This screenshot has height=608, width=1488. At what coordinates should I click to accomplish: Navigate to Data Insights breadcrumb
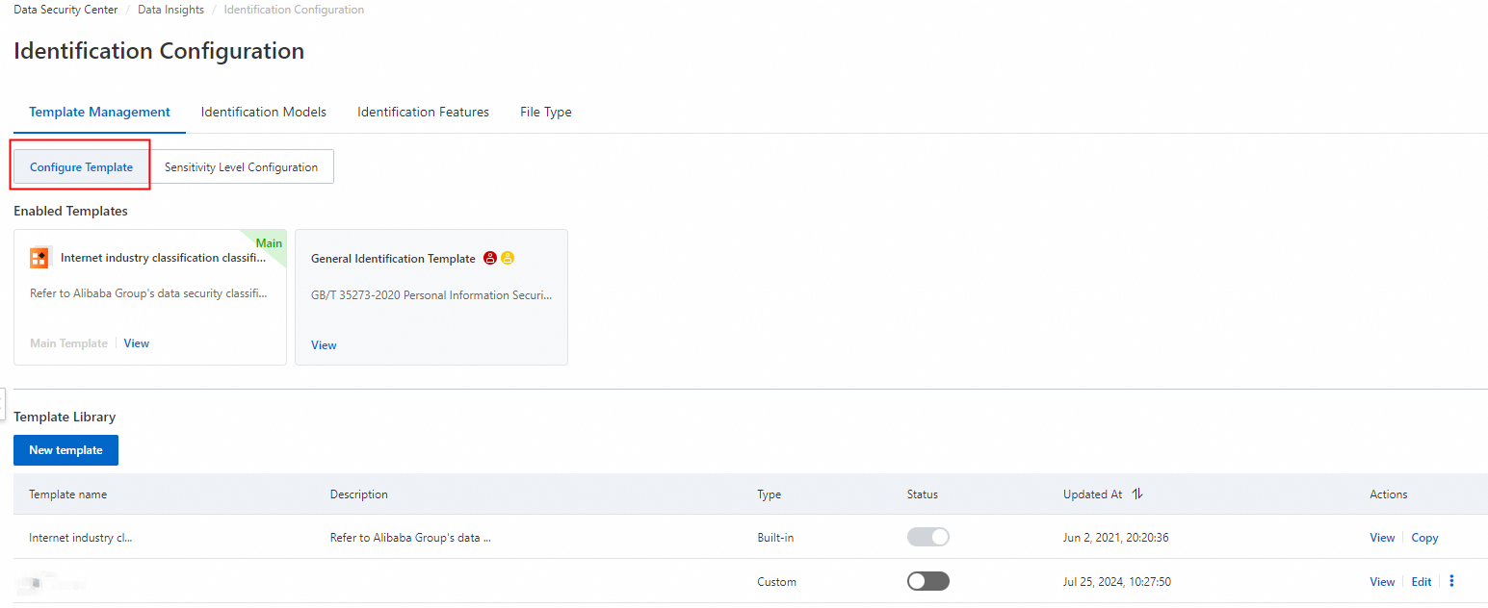tap(170, 10)
